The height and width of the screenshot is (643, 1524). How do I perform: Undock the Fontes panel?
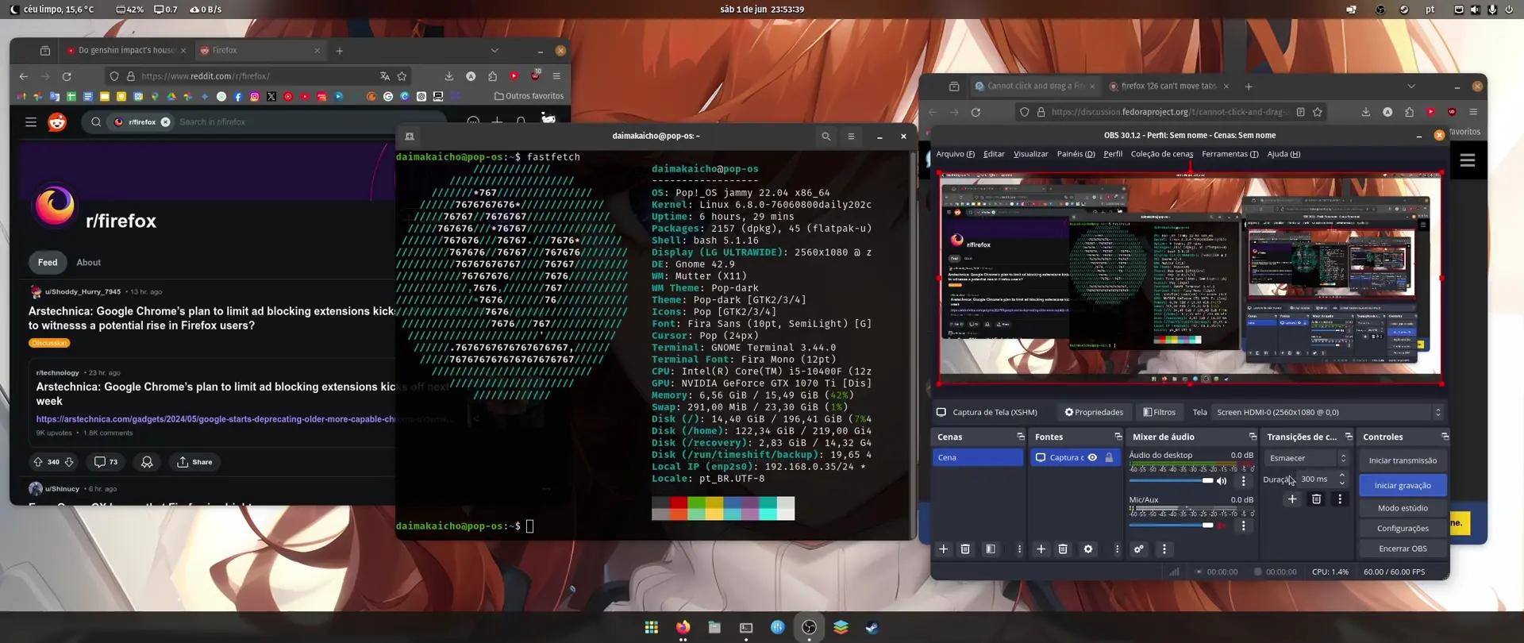1118,437
